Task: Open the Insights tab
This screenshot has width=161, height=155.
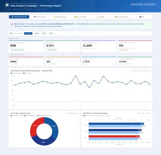Action: point(101,17)
